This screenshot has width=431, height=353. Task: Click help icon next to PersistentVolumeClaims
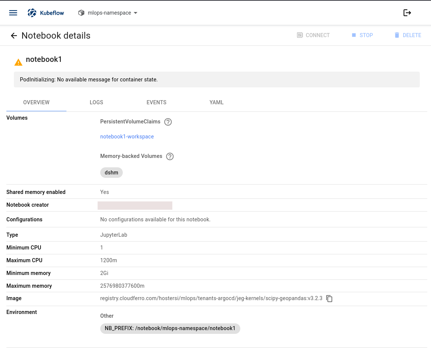click(x=168, y=122)
